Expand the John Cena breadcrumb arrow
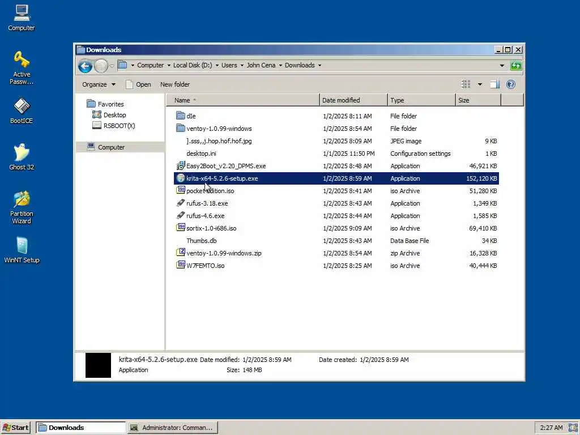This screenshot has width=580, height=435. [x=280, y=66]
